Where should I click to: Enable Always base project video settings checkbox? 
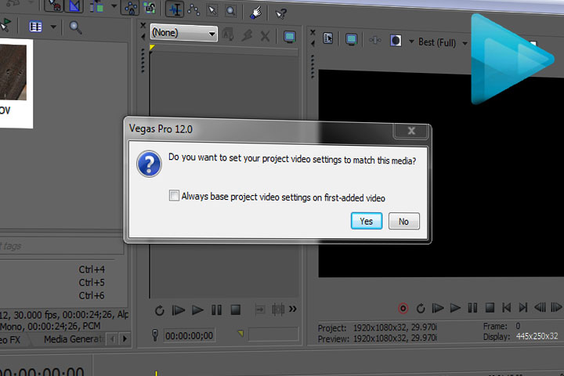(174, 196)
